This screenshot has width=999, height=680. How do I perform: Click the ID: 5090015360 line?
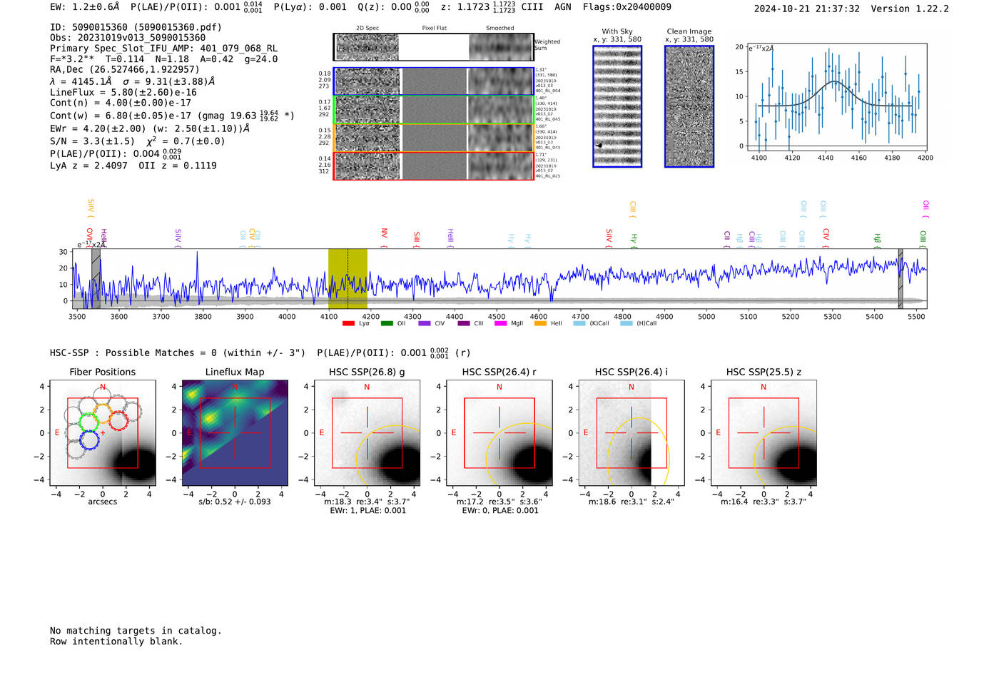click(x=136, y=27)
